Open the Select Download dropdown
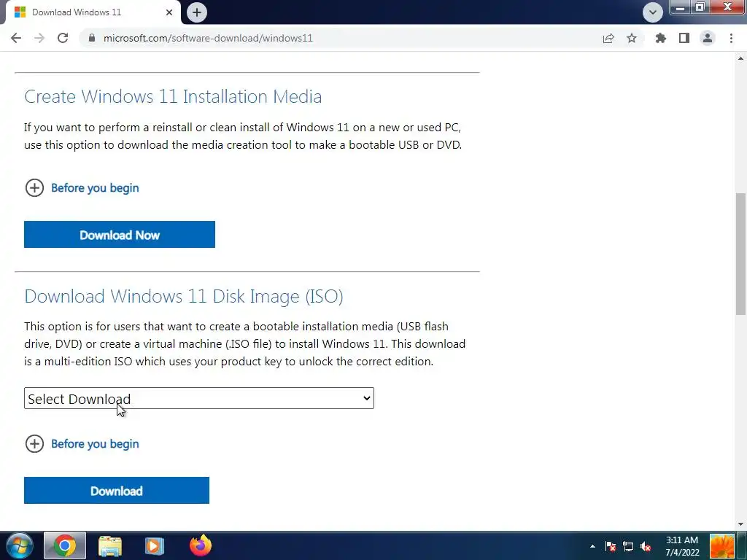The height and width of the screenshot is (560, 747). coord(199,398)
